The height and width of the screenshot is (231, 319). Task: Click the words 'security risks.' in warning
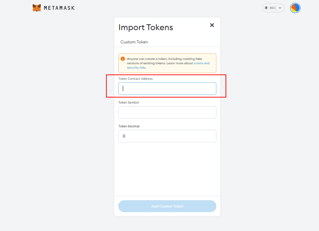(x=136, y=67)
